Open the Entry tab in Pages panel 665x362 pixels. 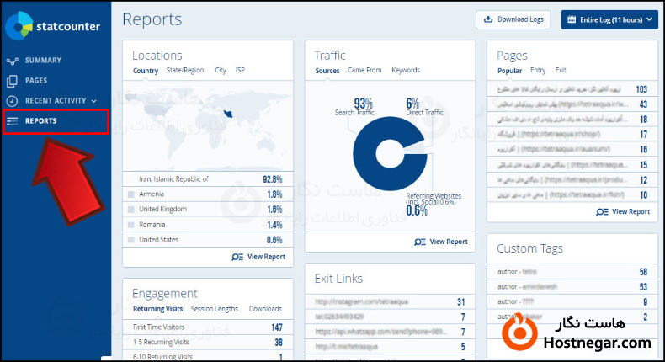pyautogui.click(x=538, y=71)
